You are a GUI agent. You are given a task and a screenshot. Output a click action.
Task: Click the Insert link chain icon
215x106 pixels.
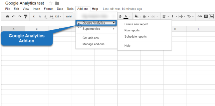[x=200, y=17]
